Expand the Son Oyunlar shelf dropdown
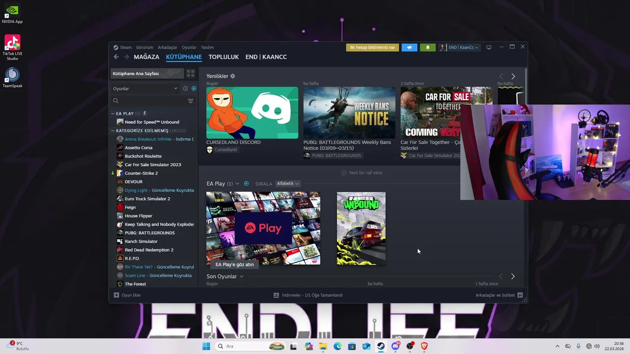This screenshot has width=630, height=354. pyautogui.click(x=241, y=276)
